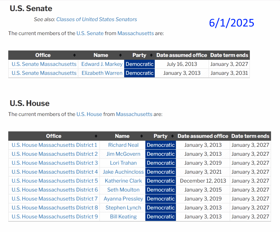Viewport: 280px width, 232px height.
Task: Open Richard Neal's page
Action: coord(123,145)
